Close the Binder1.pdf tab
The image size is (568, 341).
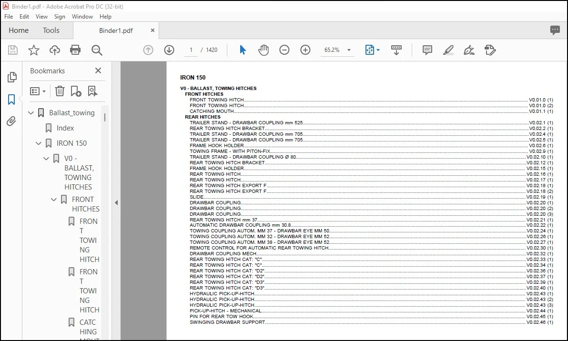[152, 30]
